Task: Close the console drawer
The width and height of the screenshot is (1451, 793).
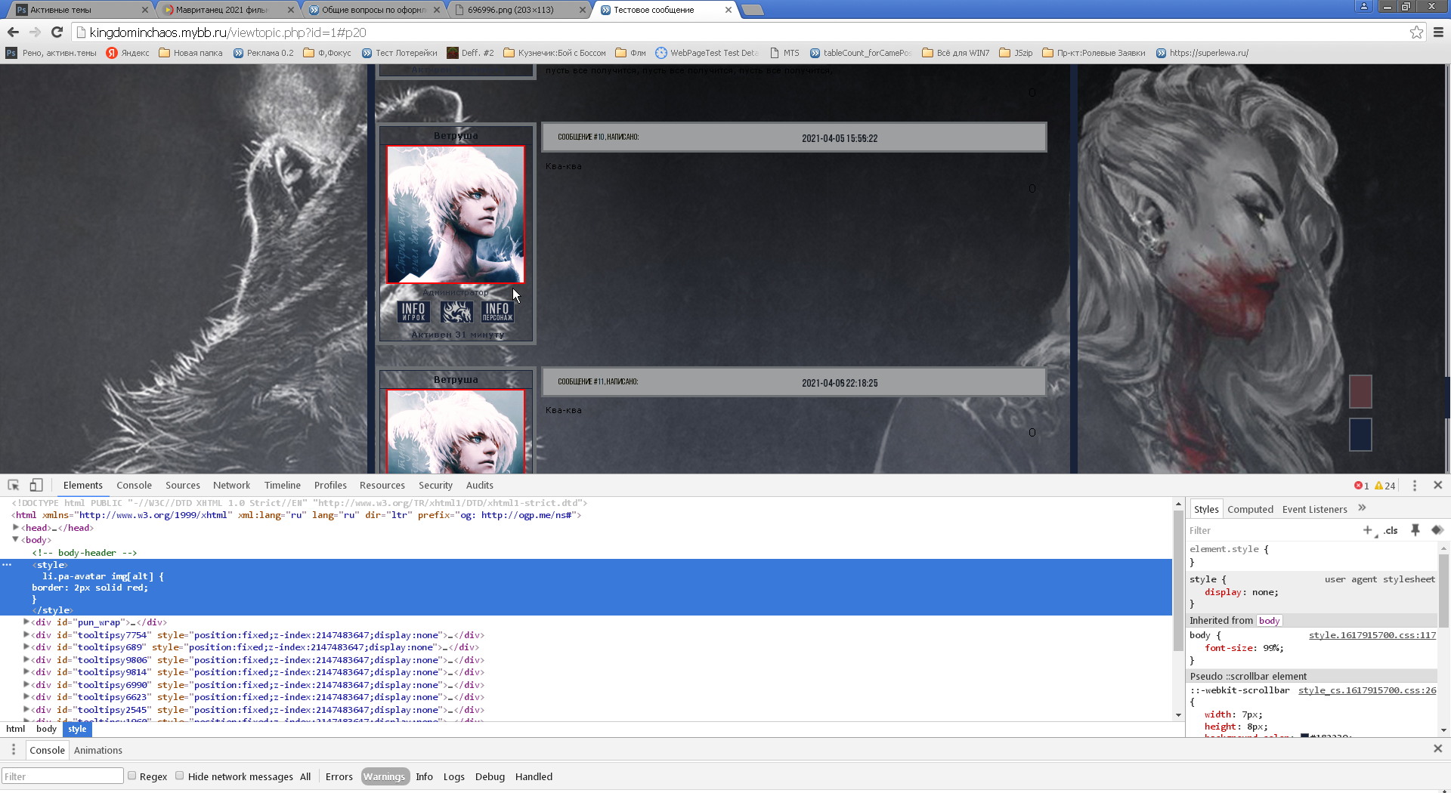Action: 1437,748
